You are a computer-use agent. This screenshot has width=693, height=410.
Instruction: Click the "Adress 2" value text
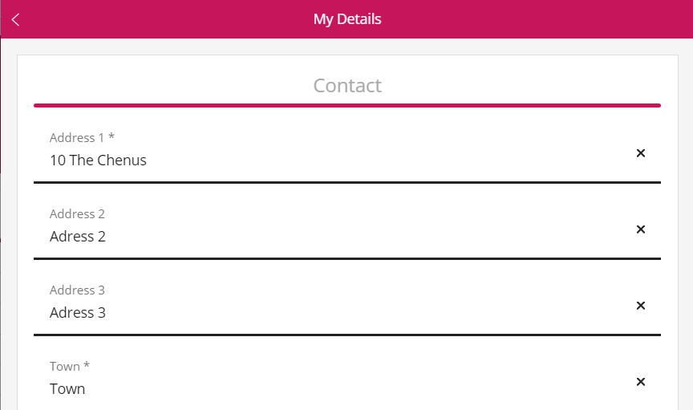tap(78, 237)
